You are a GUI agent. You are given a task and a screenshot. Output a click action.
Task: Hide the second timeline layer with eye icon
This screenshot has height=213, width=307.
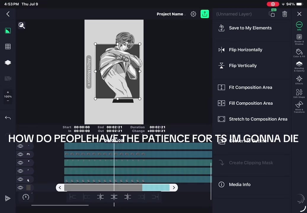point(20,154)
